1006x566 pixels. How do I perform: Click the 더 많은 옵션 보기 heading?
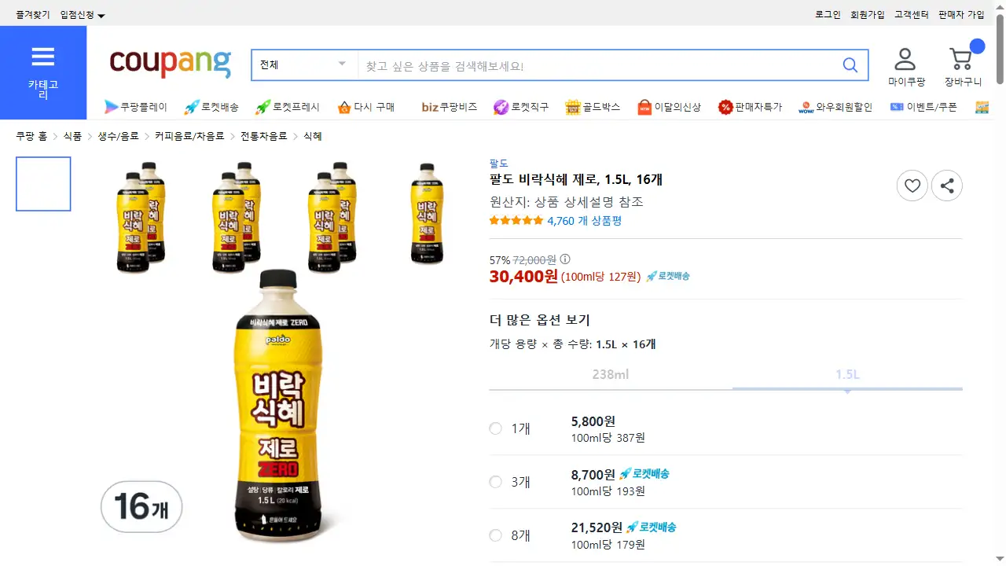(x=540, y=320)
